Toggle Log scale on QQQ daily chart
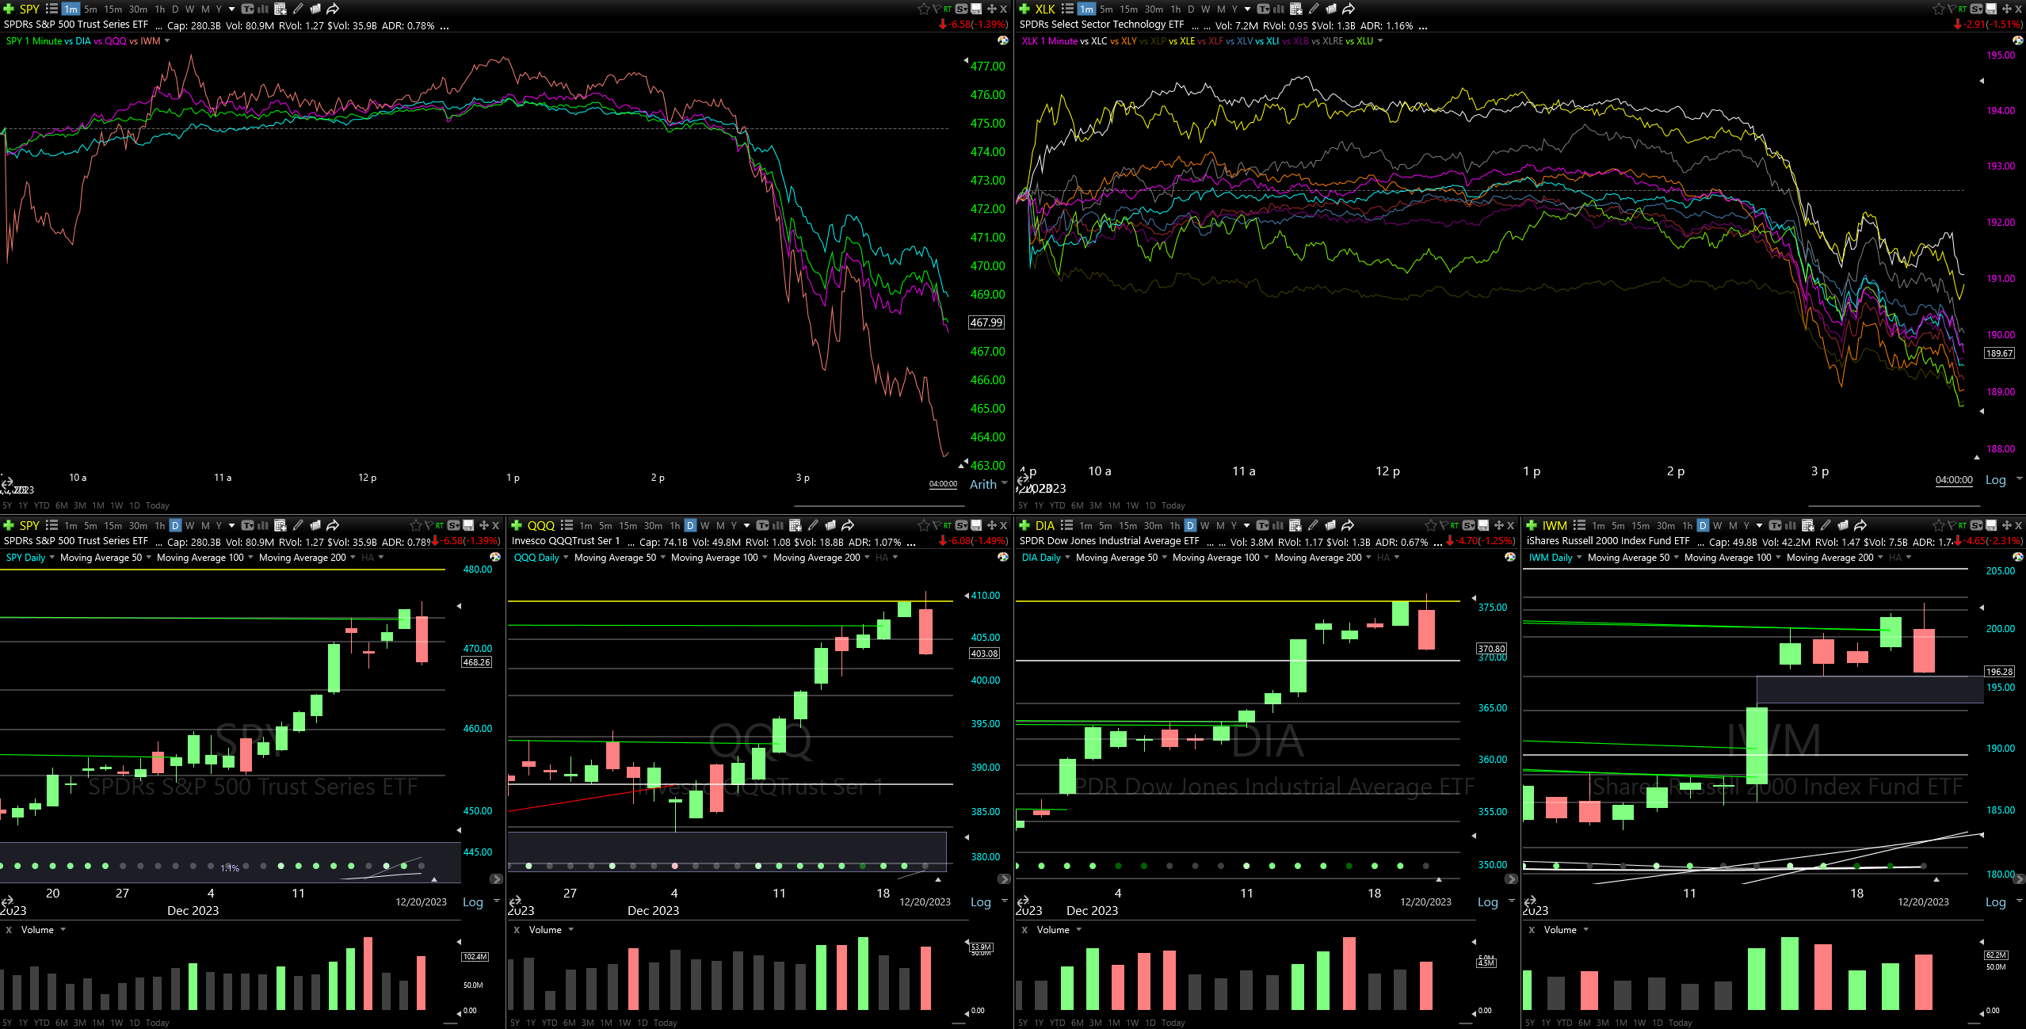 pyautogui.click(x=981, y=901)
